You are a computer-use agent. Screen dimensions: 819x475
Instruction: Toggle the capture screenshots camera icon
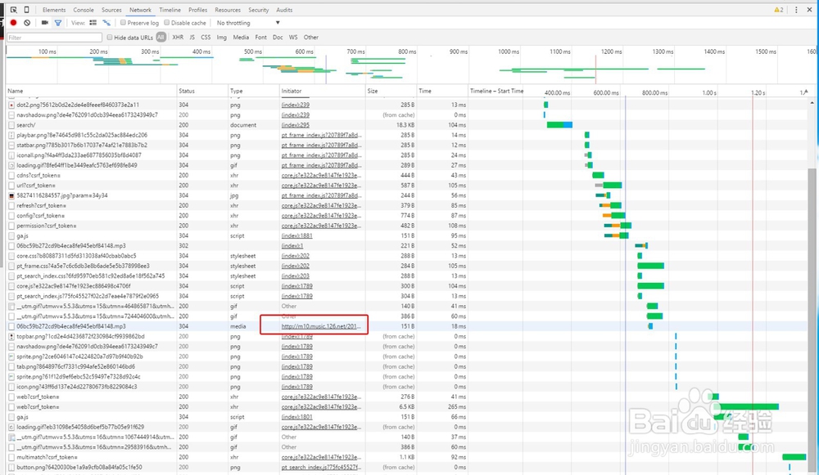click(45, 23)
